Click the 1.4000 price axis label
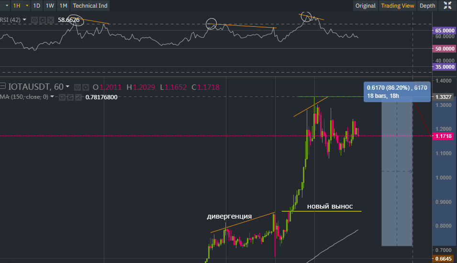Viewport: 457px width, 263px height. pos(443,81)
